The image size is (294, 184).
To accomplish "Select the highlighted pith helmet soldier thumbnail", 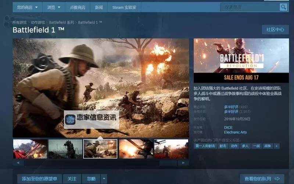I will click(100, 149).
